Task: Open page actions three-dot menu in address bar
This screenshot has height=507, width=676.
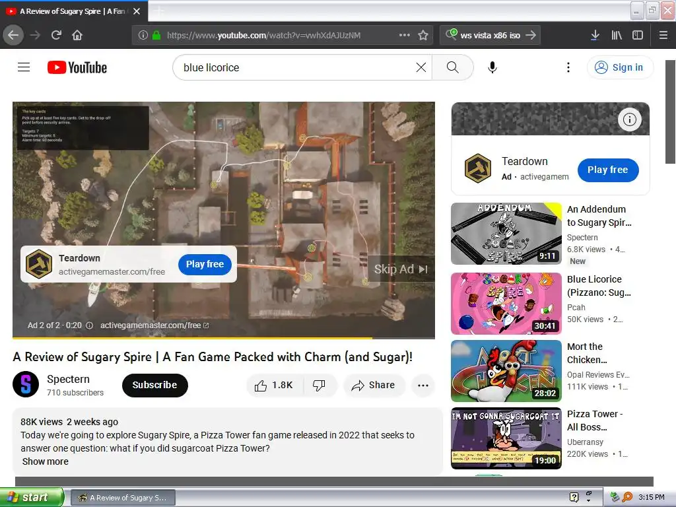Action: [x=405, y=35]
